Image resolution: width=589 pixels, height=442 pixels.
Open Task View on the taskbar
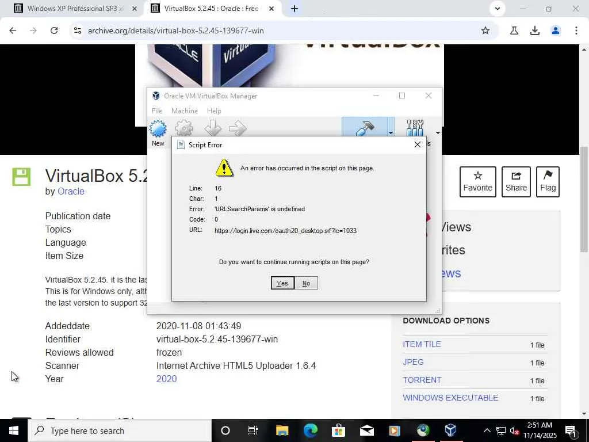[x=253, y=430]
